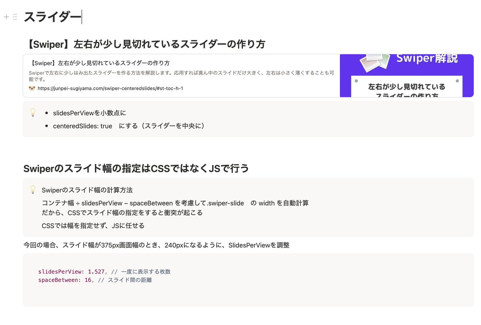Image resolution: width=481 pixels, height=325 pixels.
Task: Click the lightbulb icon in slidesPerView callout
Action: [x=33, y=113]
